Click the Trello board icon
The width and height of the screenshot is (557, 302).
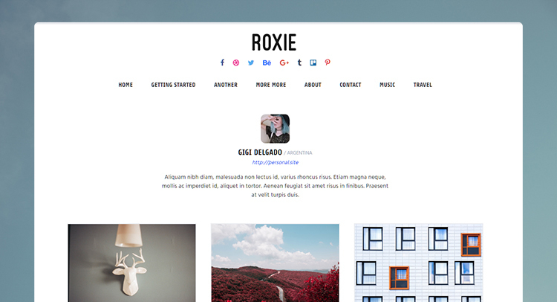[313, 62]
